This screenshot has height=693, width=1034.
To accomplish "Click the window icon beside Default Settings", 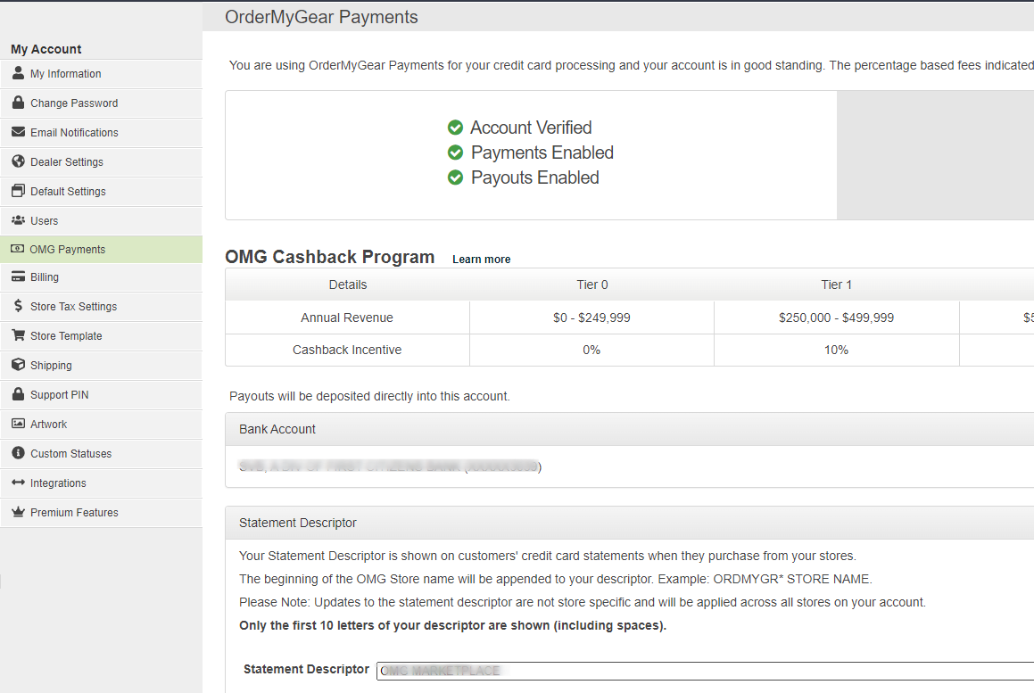I will (19, 191).
